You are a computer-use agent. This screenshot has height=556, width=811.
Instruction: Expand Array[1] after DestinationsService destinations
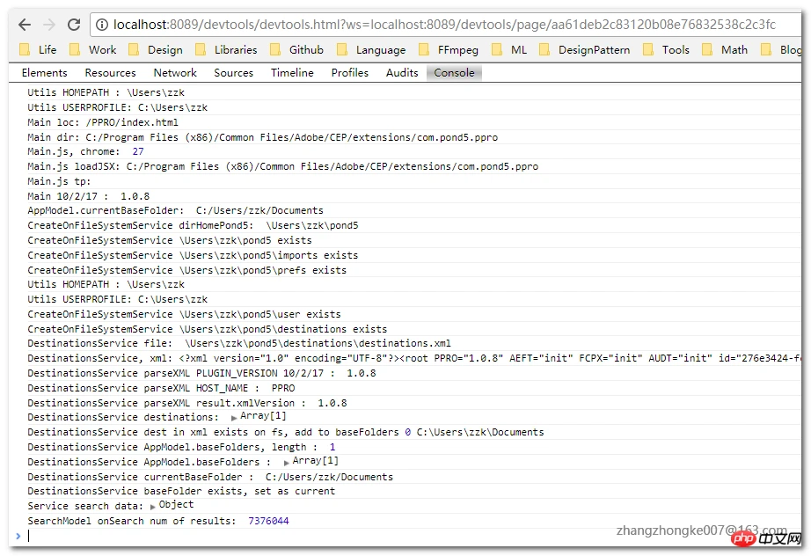pyautogui.click(x=259, y=416)
